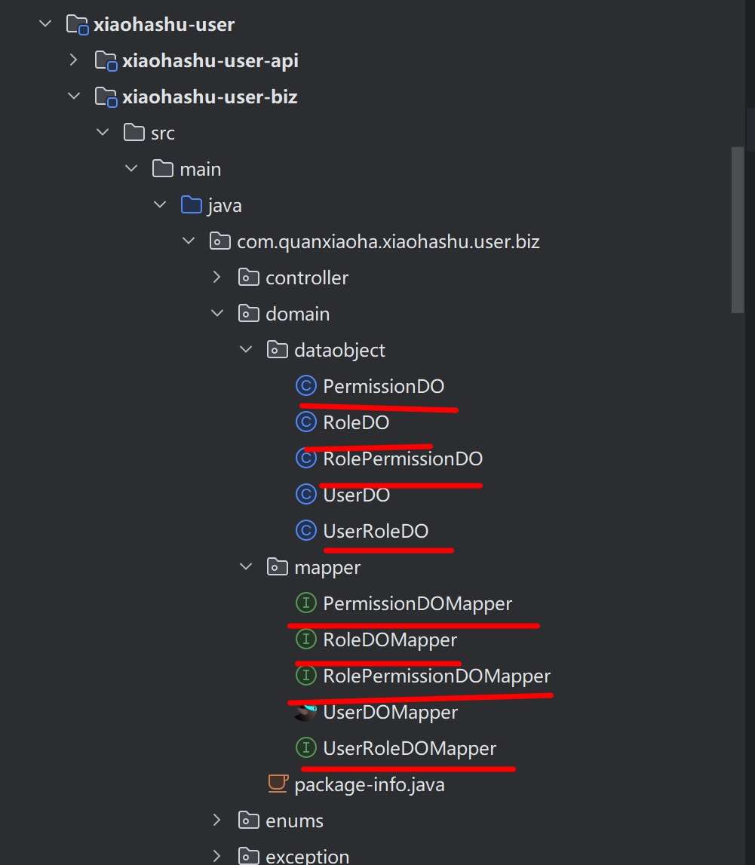Click the project tree vertical scrollbar

pyautogui.click(x=738, y=226)
